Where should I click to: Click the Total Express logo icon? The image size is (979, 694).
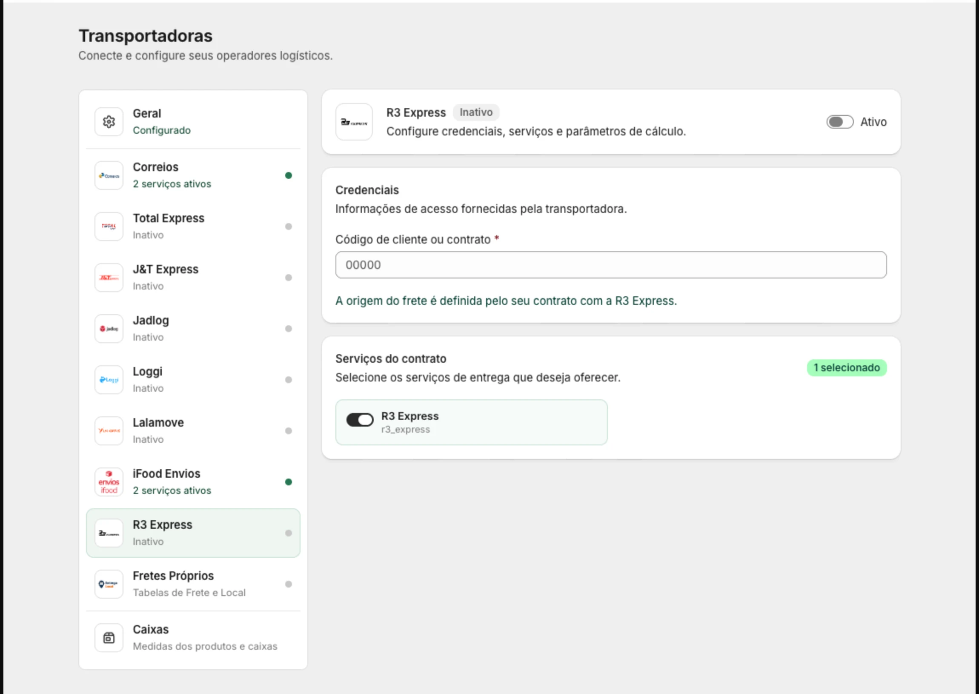click(109, 227)
